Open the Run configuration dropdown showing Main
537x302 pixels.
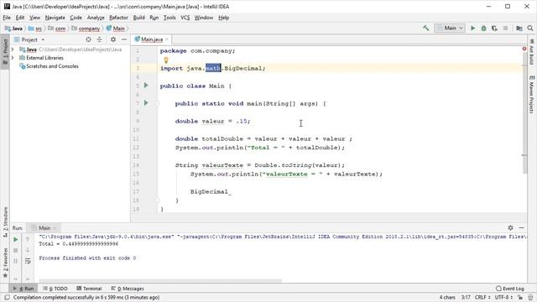pos(450,28)
